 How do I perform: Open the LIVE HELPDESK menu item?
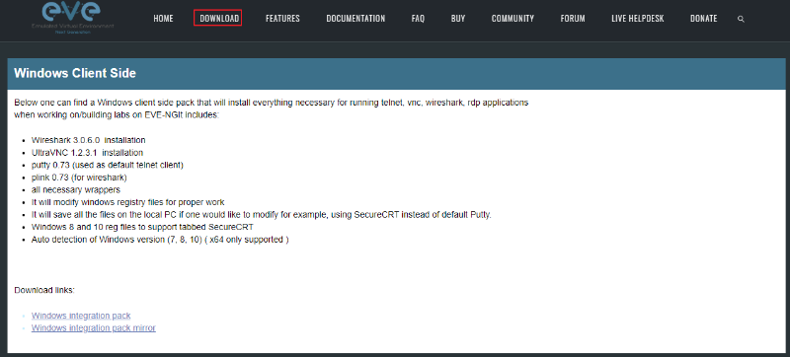pyautogui.click(x=638, y=19)
